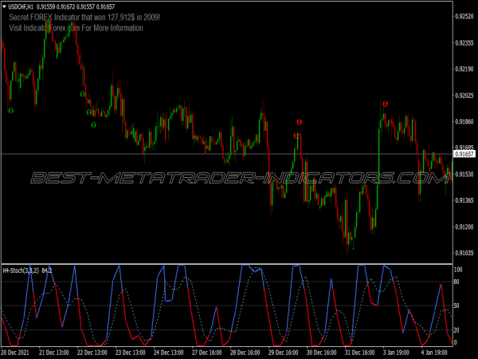Click the 20 Dec 2021 time label
Viewport: 478px width, 359px height.
click(15, 353)
